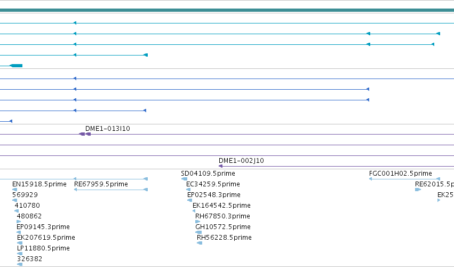454x267 pixels.
Task: Click the RH56228.5prime EST label
Action: 224,238
